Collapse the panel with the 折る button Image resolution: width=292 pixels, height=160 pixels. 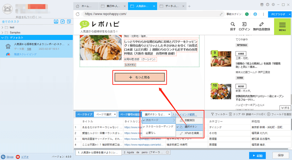pos(285,108)
